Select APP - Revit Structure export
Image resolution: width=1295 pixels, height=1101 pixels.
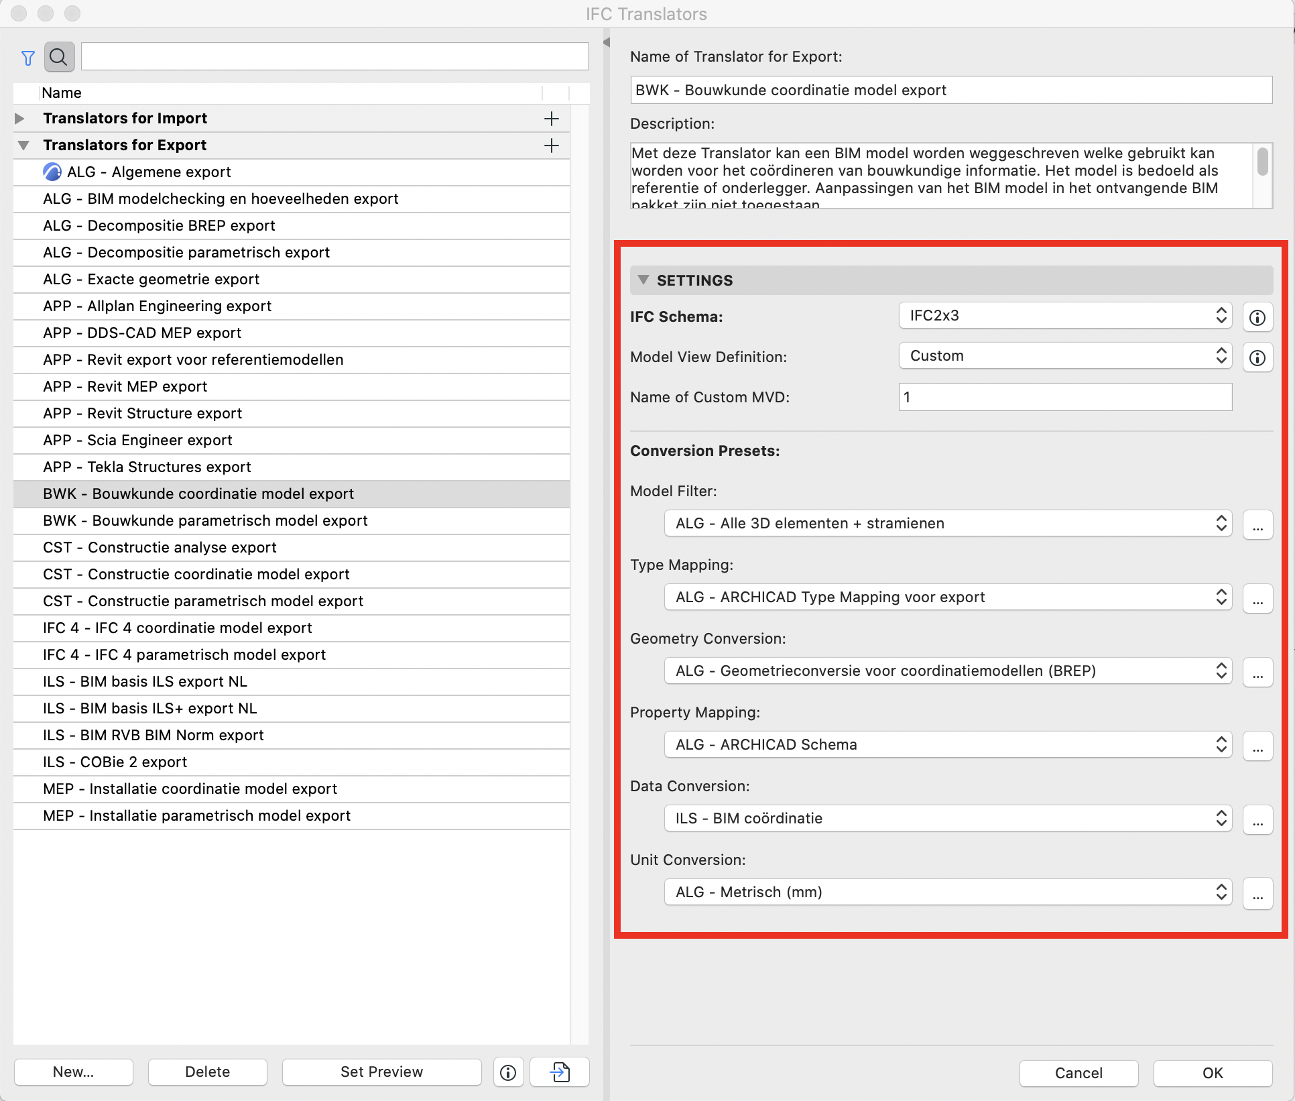pos(292,414)
